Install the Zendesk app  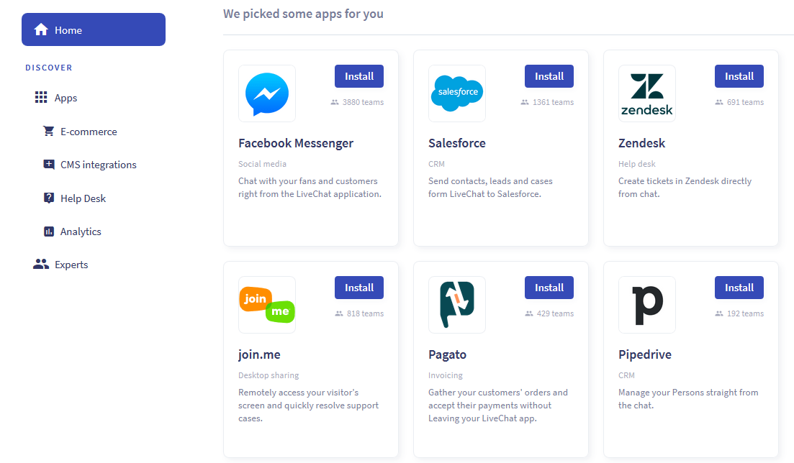(739, 76)
